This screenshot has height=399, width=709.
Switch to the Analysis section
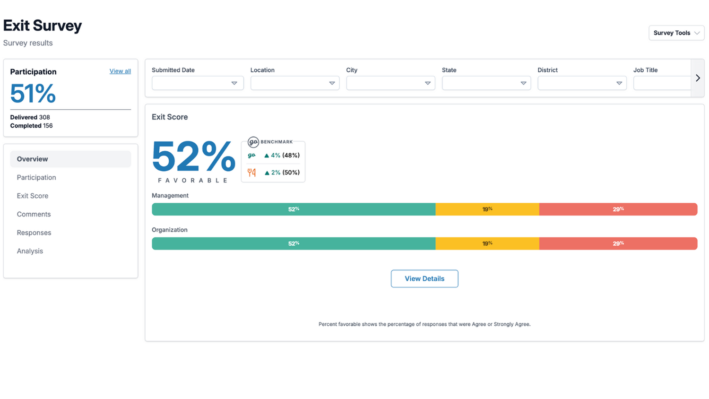pos(30,251)
